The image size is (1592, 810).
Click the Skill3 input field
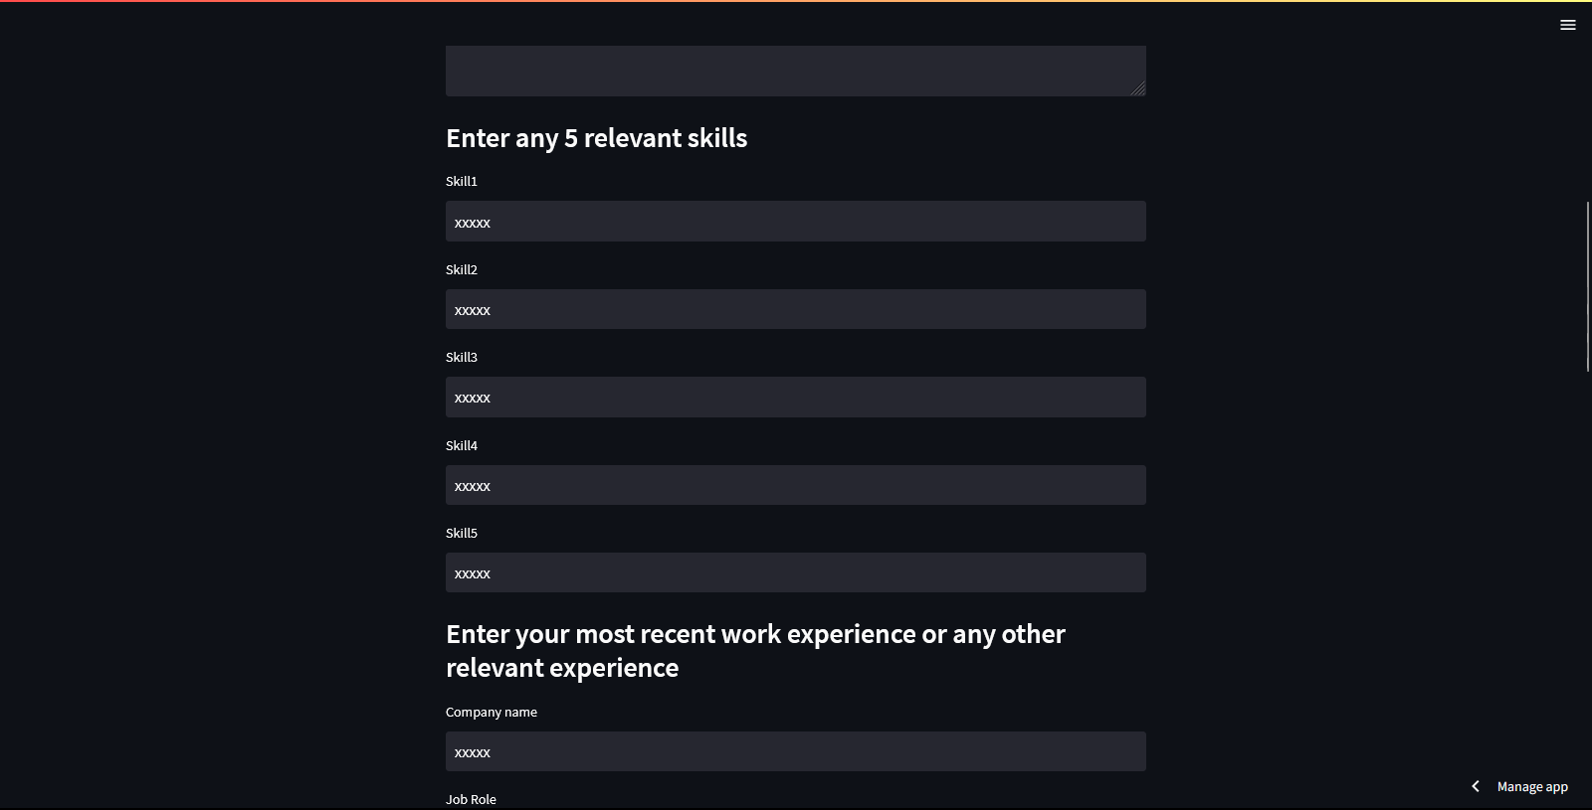point(795,397)
